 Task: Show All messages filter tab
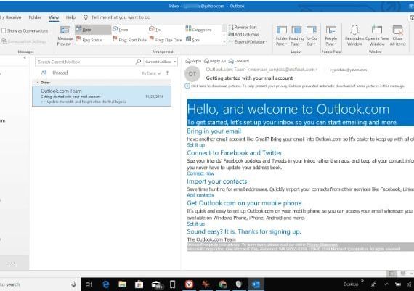click(x=44, y=73)
